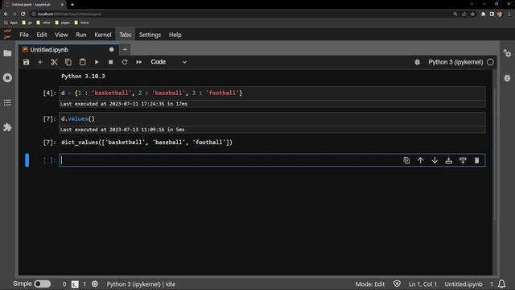Interrupt the kernel with the stop icon
This screenshot has height=290, width=515.
111,62
